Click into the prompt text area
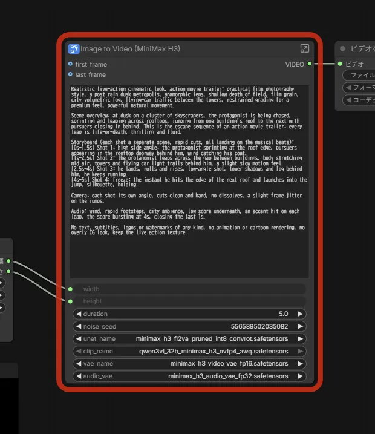 [189, 182]
